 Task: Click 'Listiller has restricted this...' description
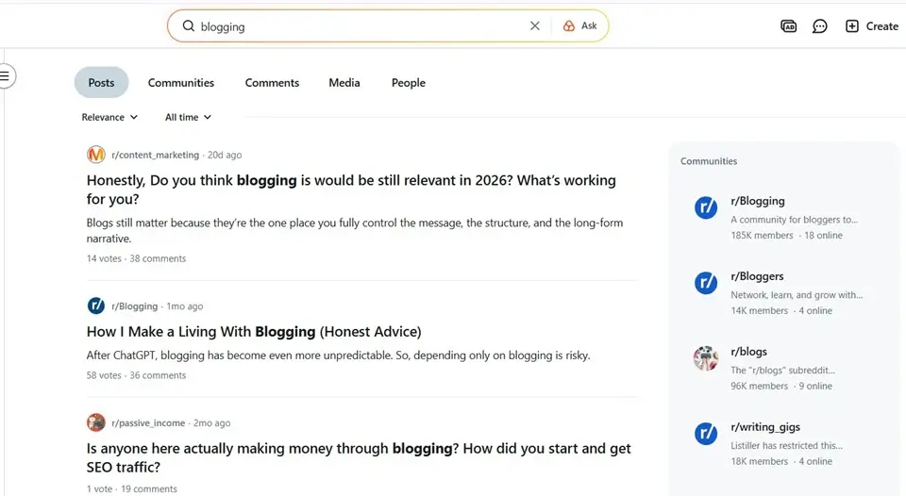[x=786, y=445]
